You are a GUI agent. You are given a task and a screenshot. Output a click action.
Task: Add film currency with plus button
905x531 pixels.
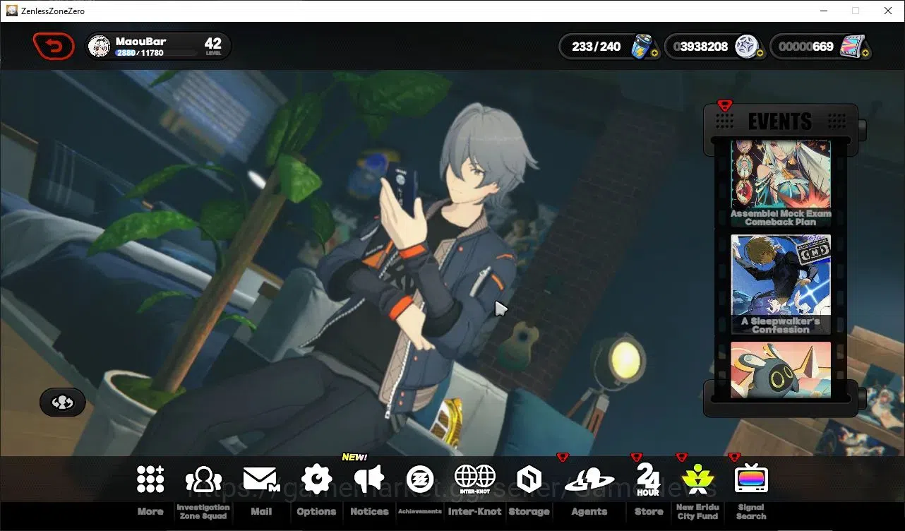click(865, 54)
